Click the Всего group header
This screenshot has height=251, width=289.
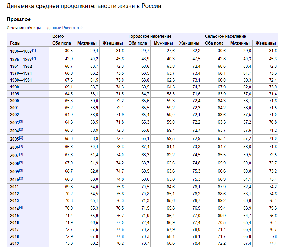click(x=58, y=36)
